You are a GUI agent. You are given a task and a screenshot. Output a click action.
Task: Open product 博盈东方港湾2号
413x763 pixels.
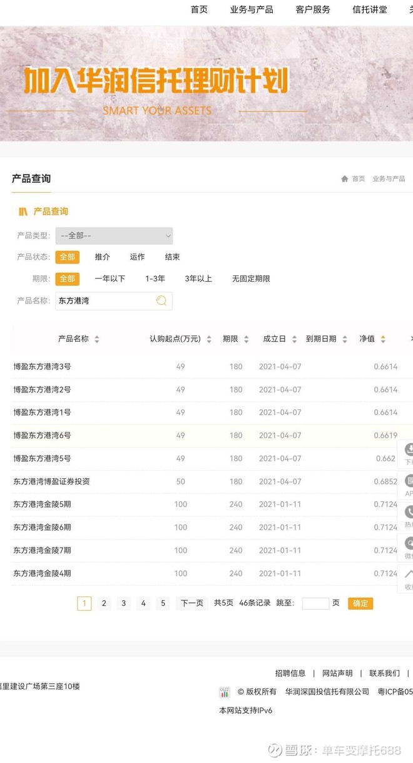pos(43,390)
